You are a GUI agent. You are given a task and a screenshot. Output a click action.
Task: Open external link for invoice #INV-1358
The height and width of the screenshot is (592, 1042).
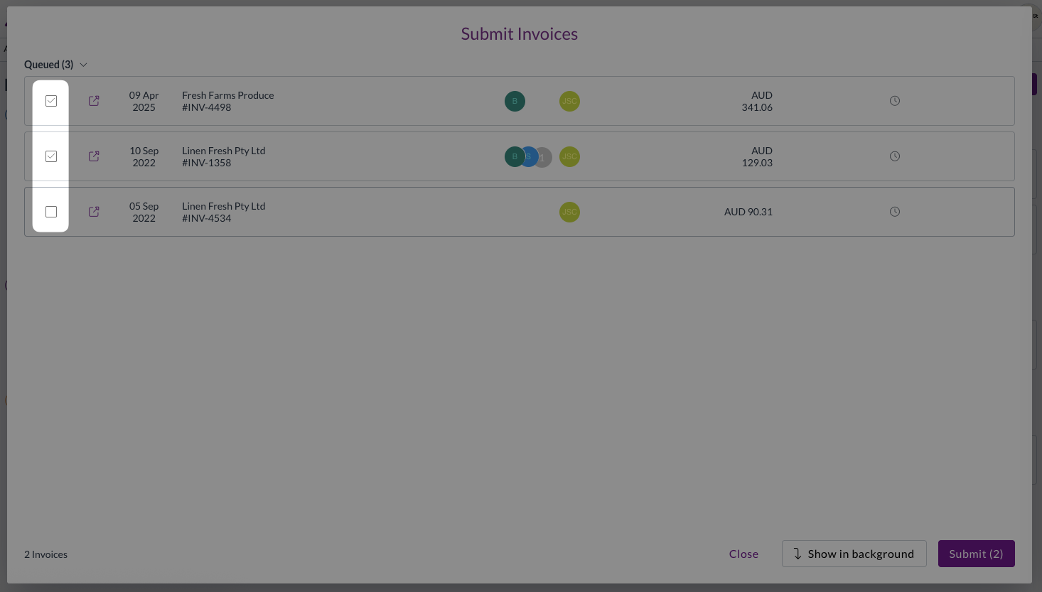[94, 156]
